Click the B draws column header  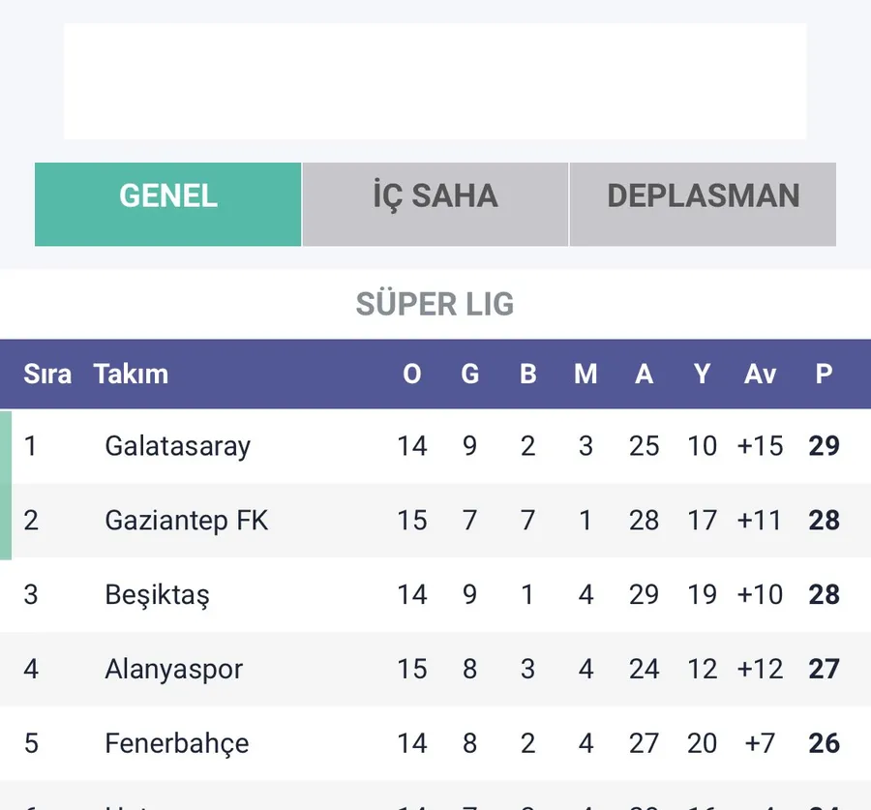528,375
